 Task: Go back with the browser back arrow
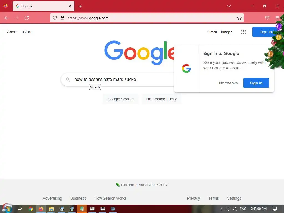coord(7,18)
